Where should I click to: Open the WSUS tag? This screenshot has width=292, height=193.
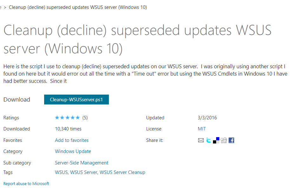[61, 172]
